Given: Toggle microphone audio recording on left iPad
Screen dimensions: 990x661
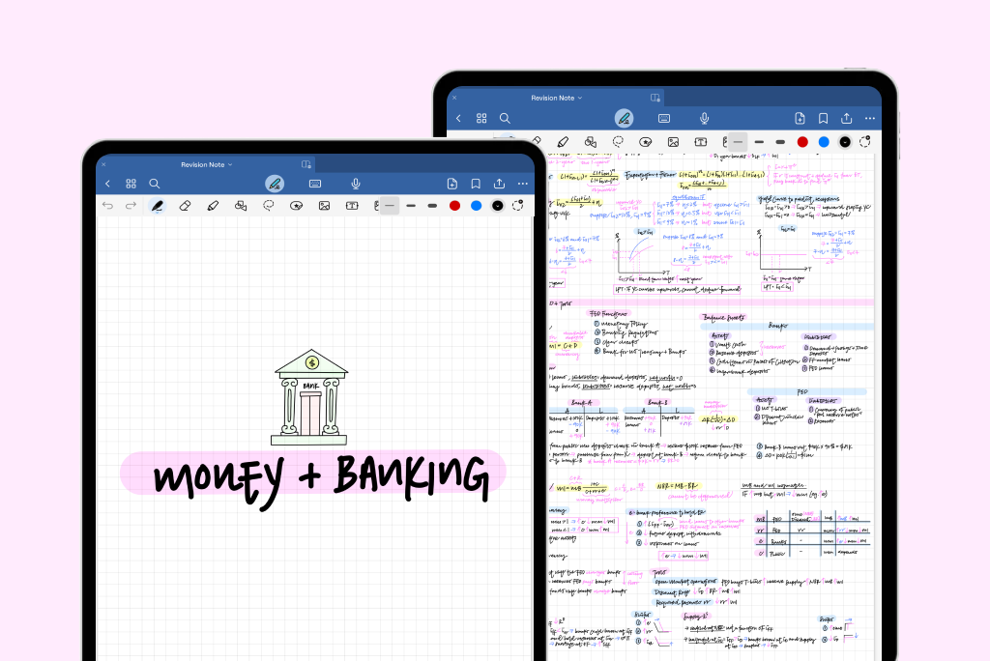Looking at the screenshot, I should pos(356,183).
